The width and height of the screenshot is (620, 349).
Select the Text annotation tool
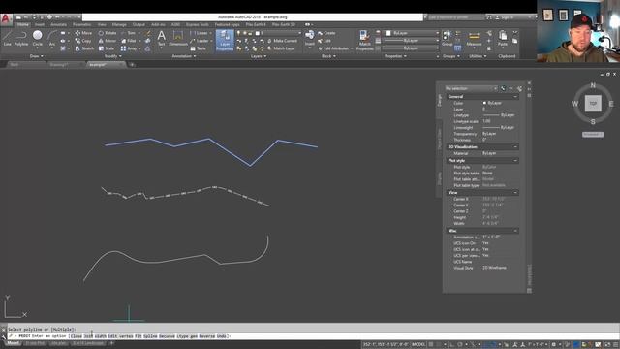[x=162, y=39]
